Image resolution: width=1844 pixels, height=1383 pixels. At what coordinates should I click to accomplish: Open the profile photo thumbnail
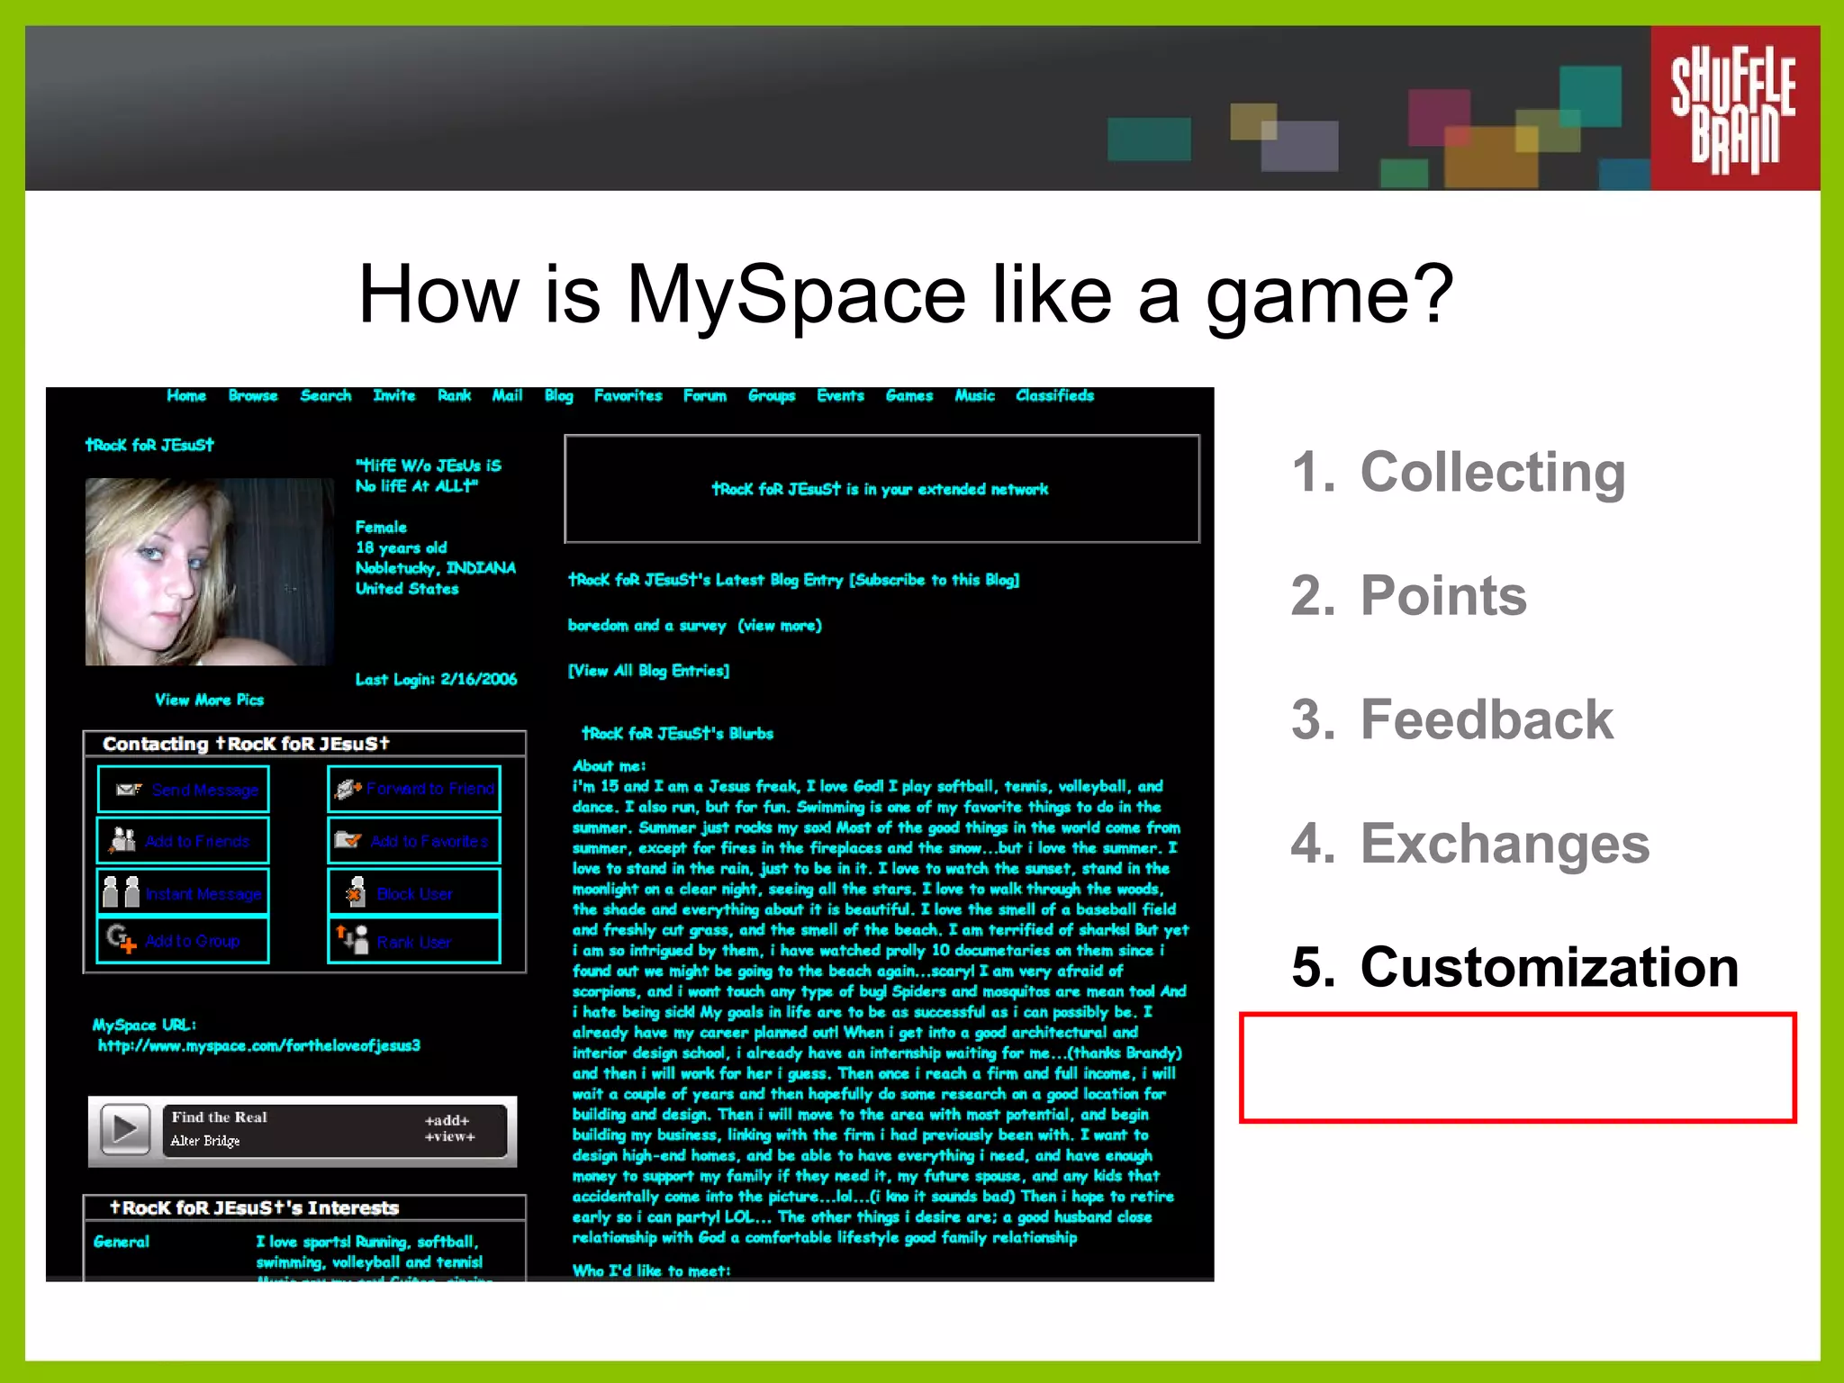209,572
